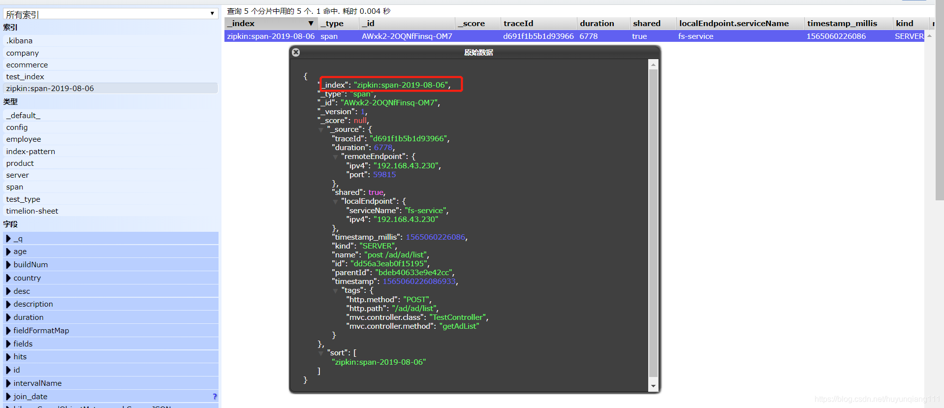Image resolution: width=944 pixels, height=408 pixels.
Task: Click dialog scrollbar up arrow
Action: (653, 64)
